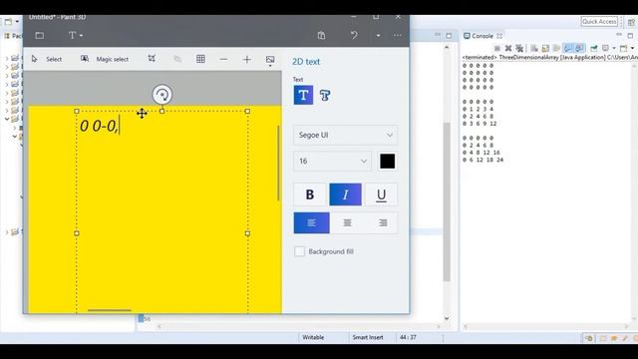Open the black text color swatch

[388, 162]
